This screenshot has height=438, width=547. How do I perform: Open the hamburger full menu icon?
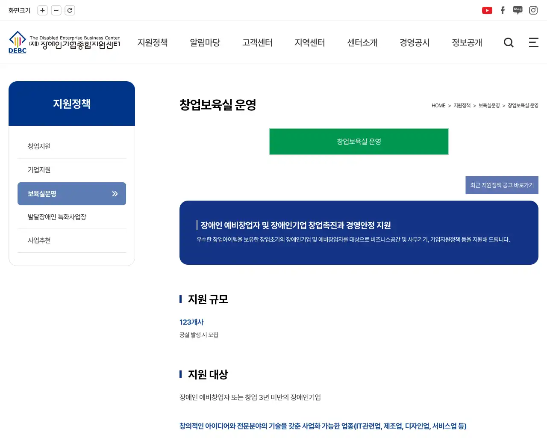click(534, 42)
